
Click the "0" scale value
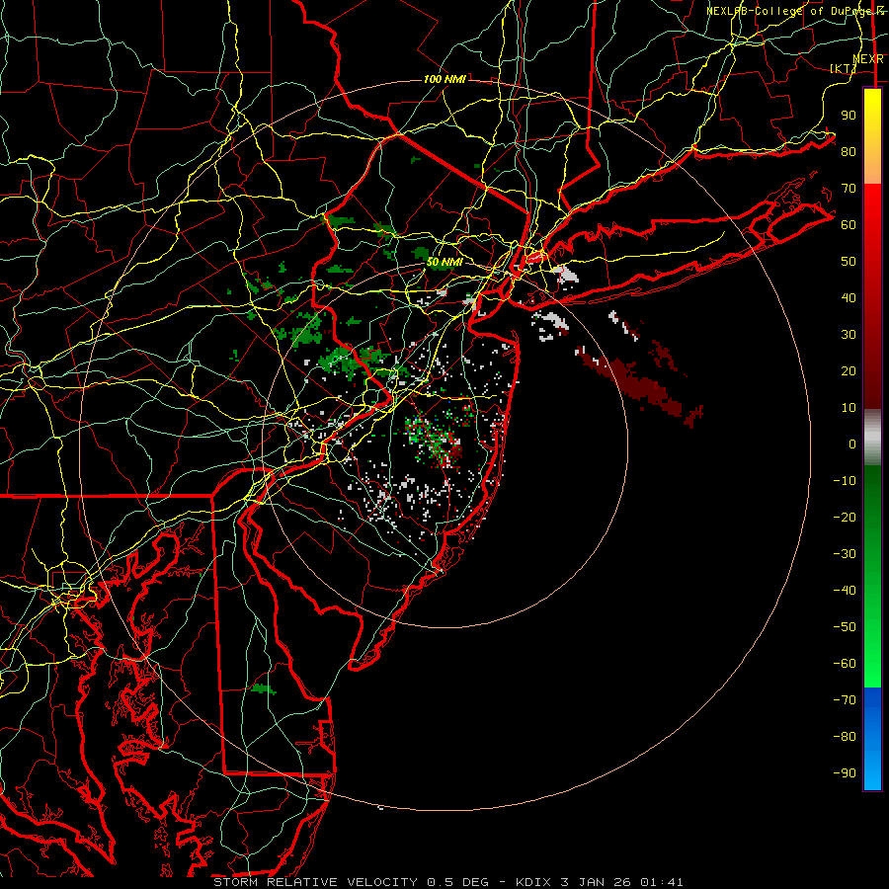[852, 444]
